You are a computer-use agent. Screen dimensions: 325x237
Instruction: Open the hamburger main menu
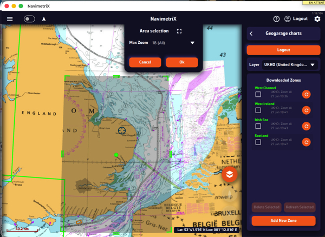(x=10, y=19)
